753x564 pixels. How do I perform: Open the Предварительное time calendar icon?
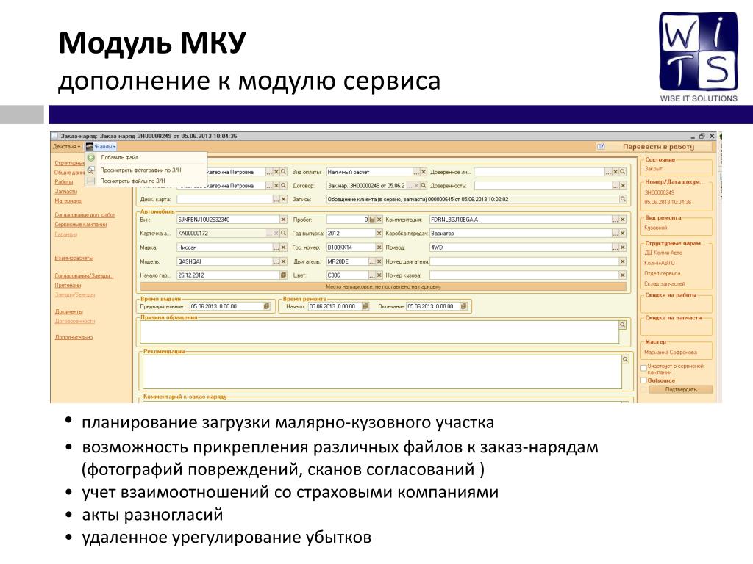click(x=266, y=306)
